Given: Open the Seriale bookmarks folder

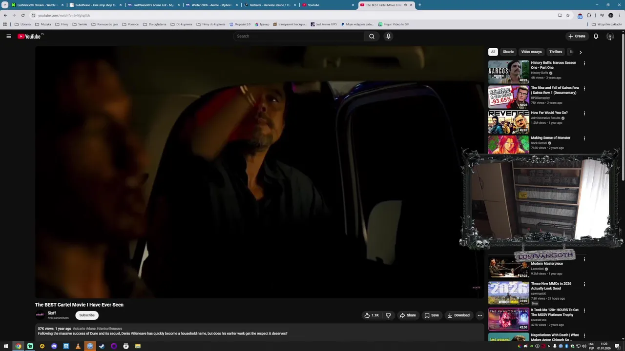Looking at the screenshot, I should 80,24.
